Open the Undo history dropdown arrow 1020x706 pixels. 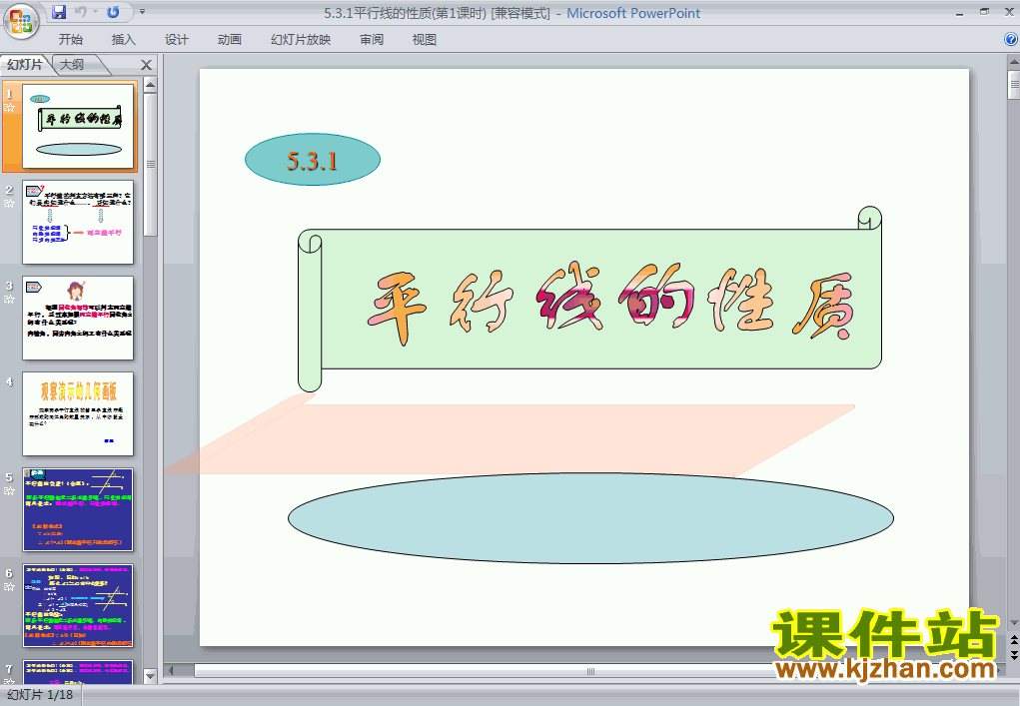95,12
